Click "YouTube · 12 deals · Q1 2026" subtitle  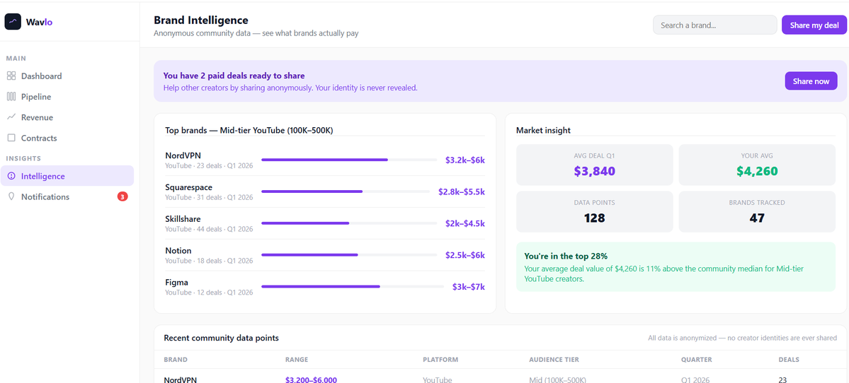click(x=209, y=293)
